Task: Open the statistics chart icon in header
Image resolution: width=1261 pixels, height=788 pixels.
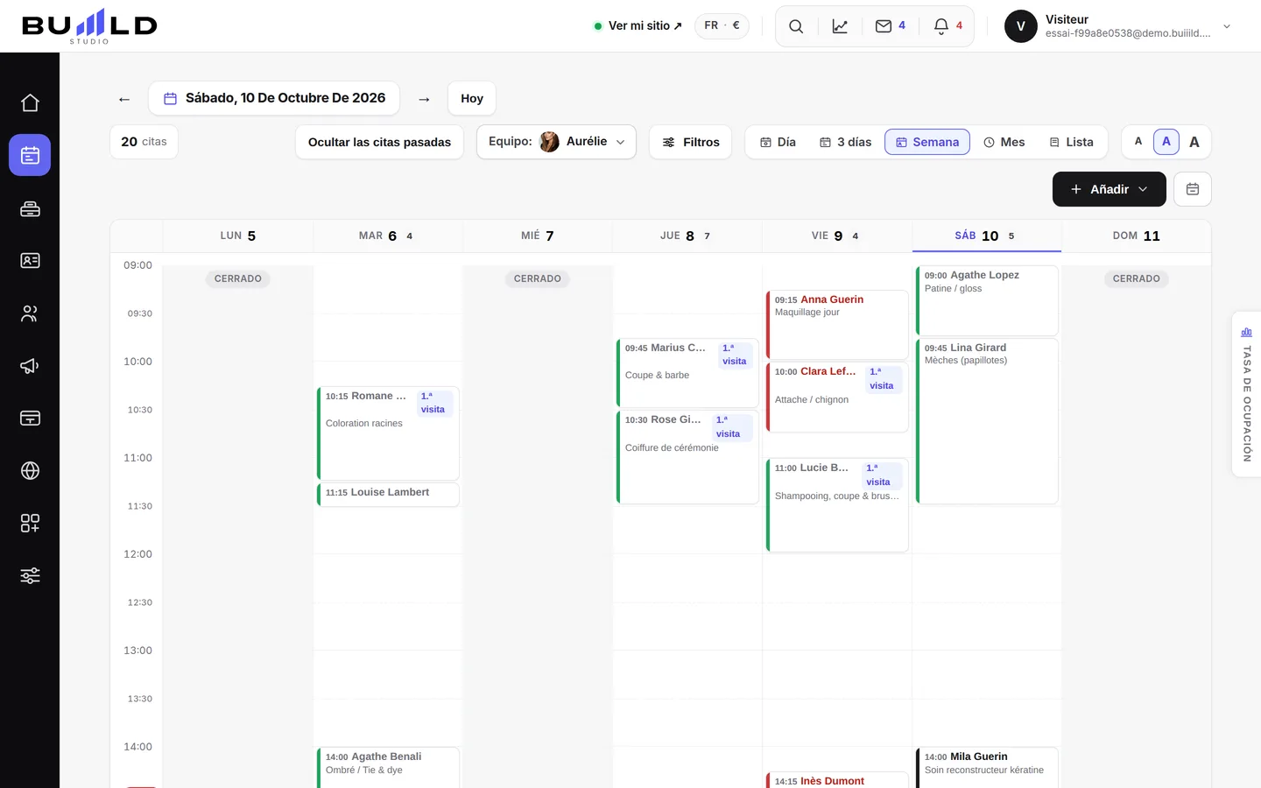Action: tap(840, 26)
